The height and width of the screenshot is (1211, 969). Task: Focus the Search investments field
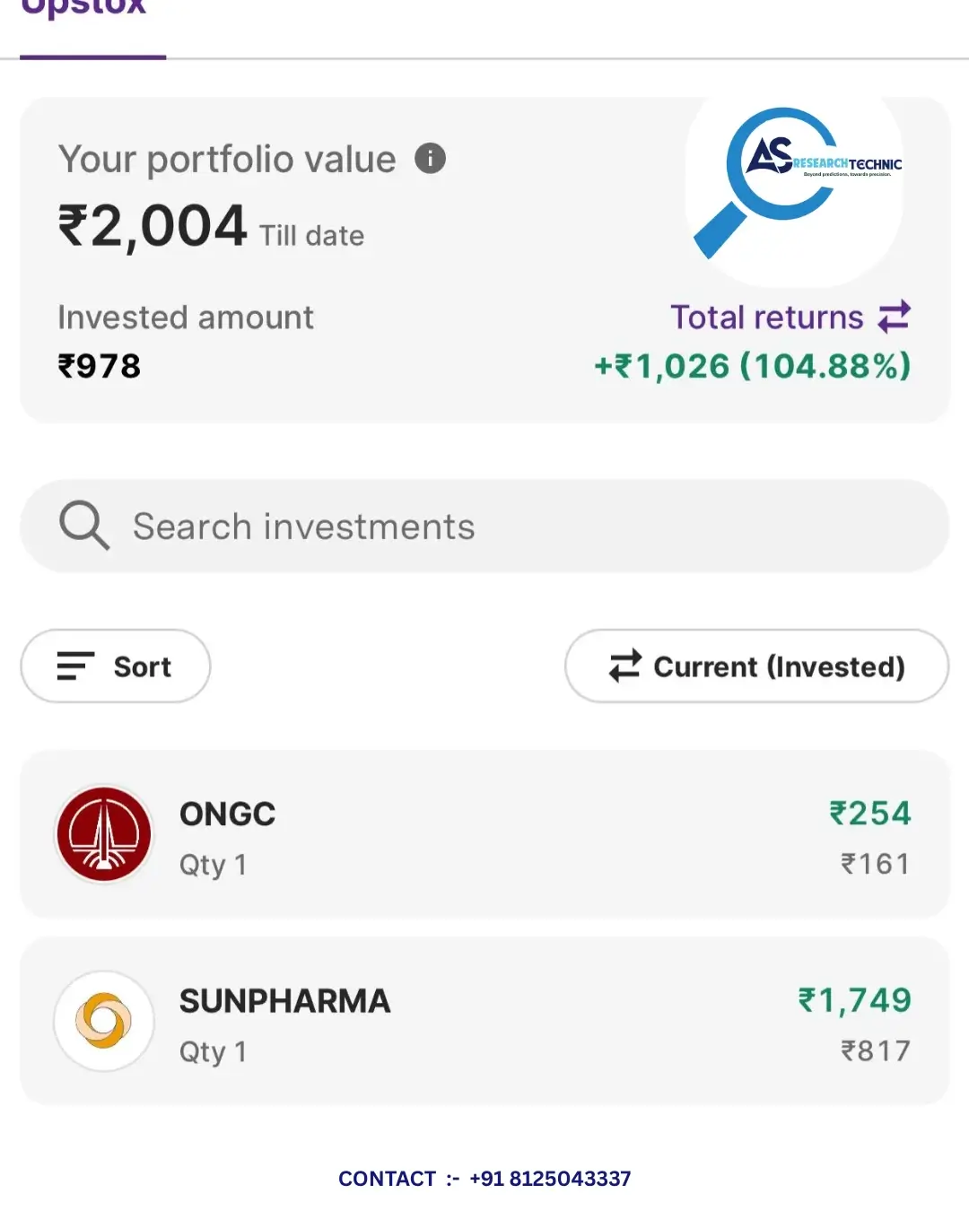point(484,527)
